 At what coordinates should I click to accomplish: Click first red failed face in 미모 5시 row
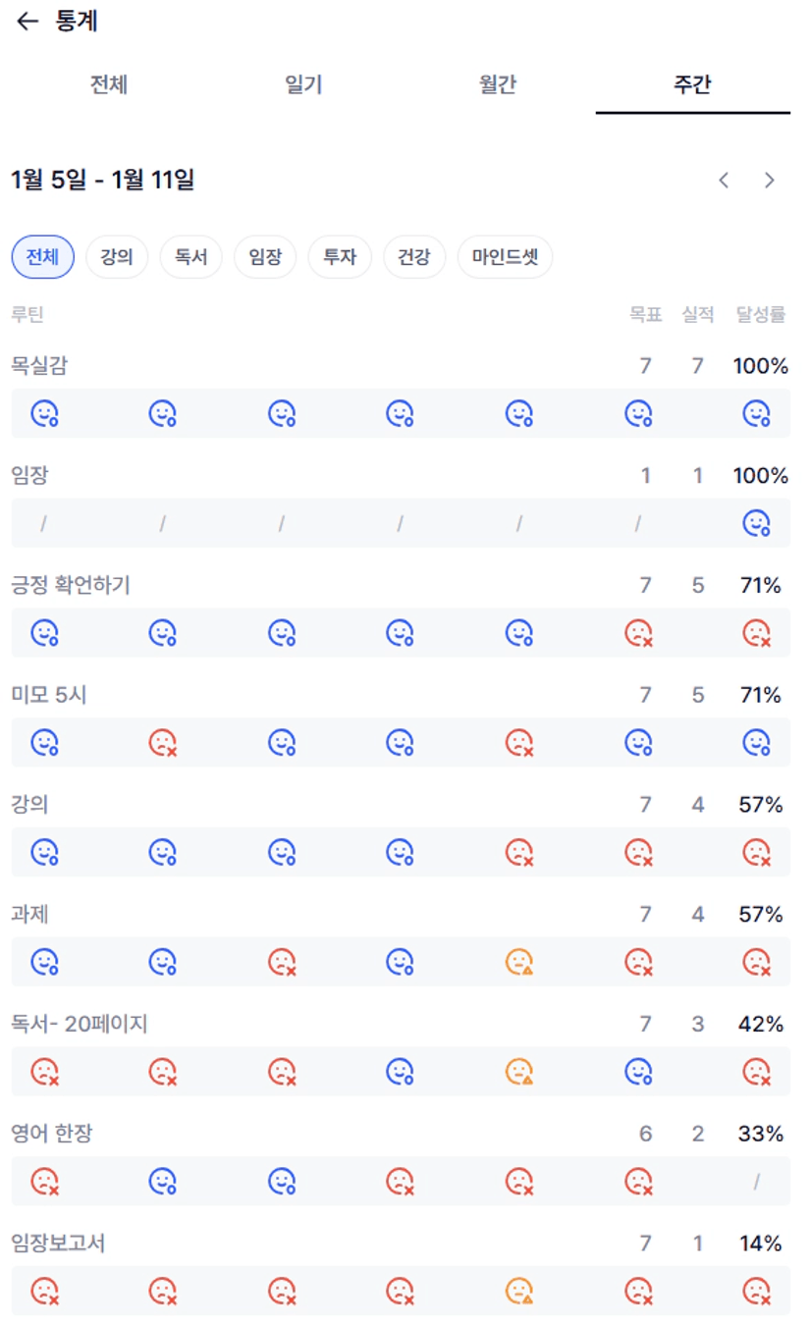tap(163, 743)
